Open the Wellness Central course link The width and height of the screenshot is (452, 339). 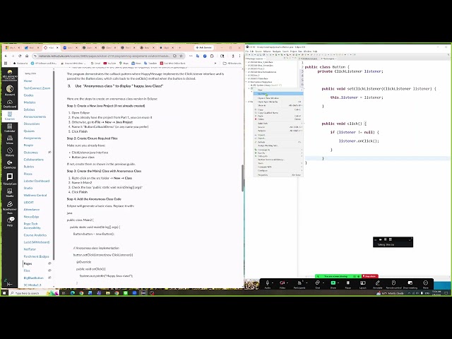point(35,195)
